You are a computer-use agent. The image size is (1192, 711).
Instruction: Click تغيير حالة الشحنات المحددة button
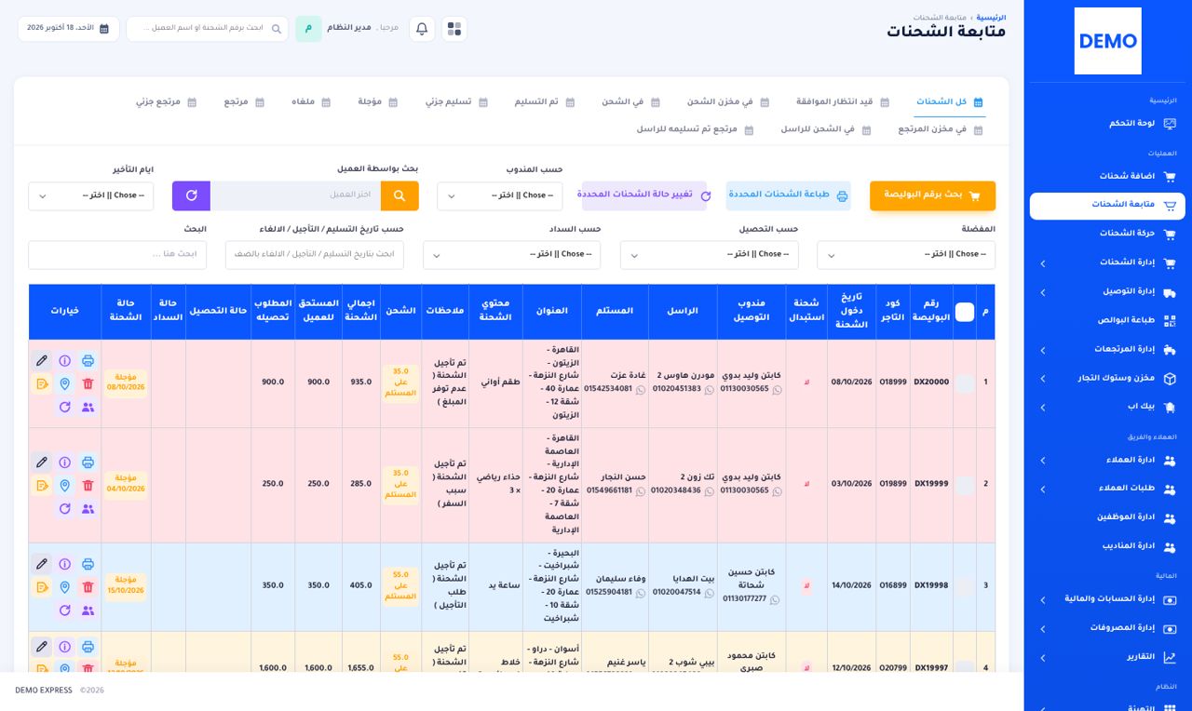(x=643, y=195)
